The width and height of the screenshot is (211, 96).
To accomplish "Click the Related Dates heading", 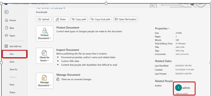I will point(163,61).
